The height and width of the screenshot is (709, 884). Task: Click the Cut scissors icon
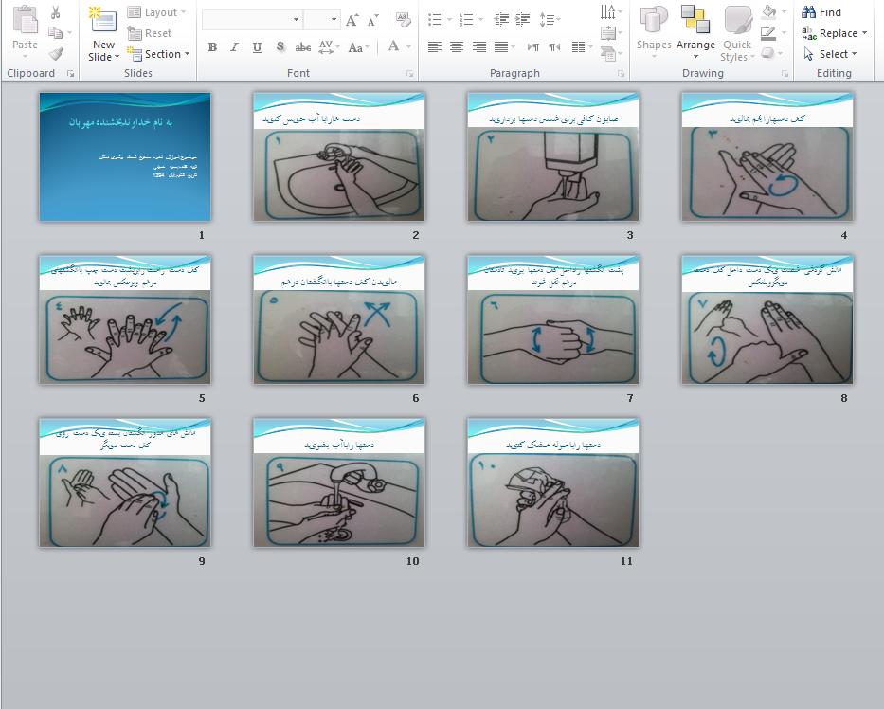pos(56,12)
